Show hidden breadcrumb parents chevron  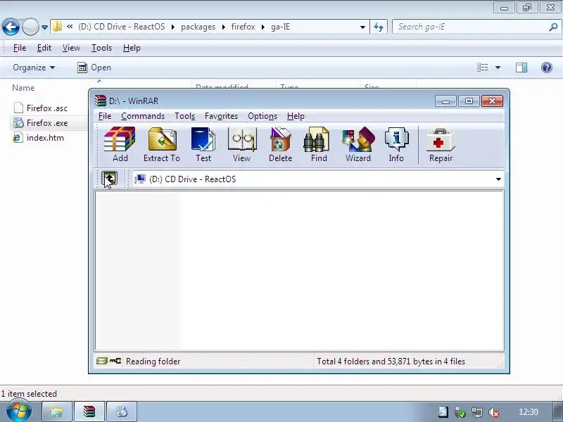(70, 27)
